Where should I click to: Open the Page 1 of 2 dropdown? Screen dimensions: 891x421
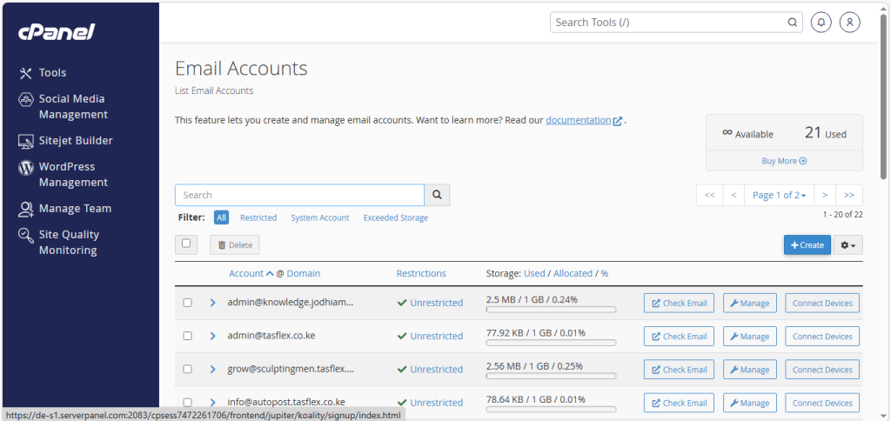(x=779, y=195)
